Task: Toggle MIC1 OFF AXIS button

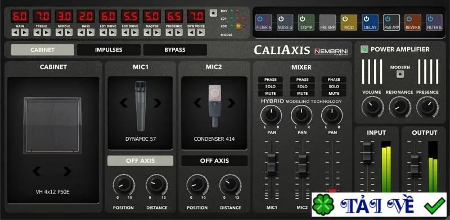Action: point(140,161)
